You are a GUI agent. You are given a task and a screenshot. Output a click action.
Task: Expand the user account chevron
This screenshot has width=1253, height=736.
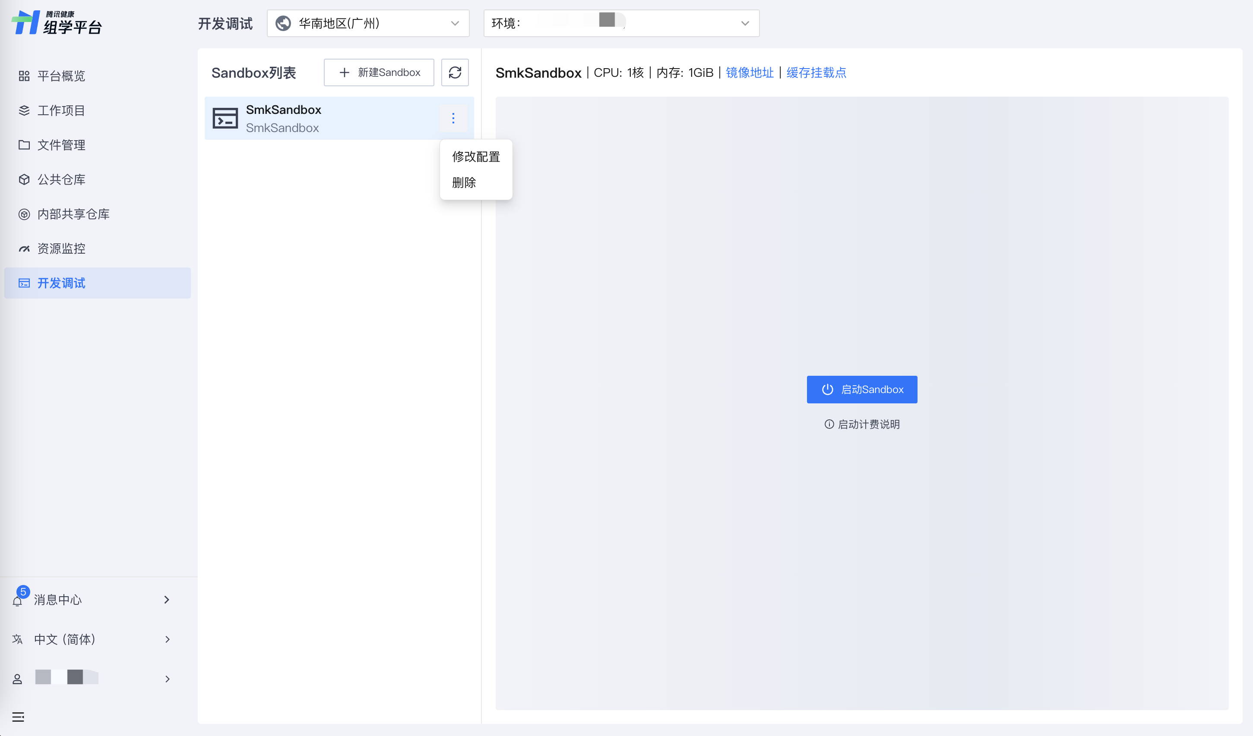[167, 679]
